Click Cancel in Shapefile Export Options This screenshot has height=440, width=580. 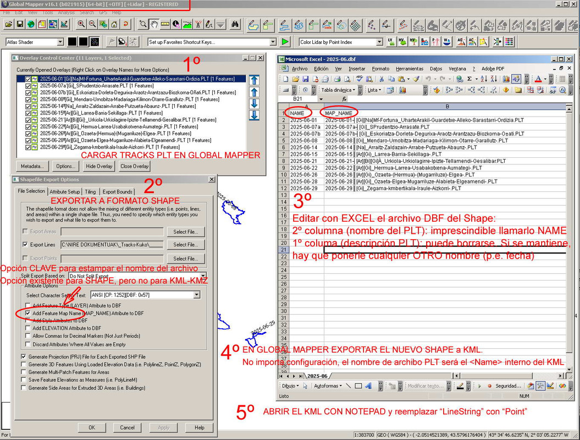[127, 427]
